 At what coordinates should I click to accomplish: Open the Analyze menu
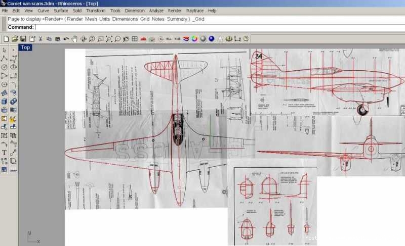coord(156,11)
